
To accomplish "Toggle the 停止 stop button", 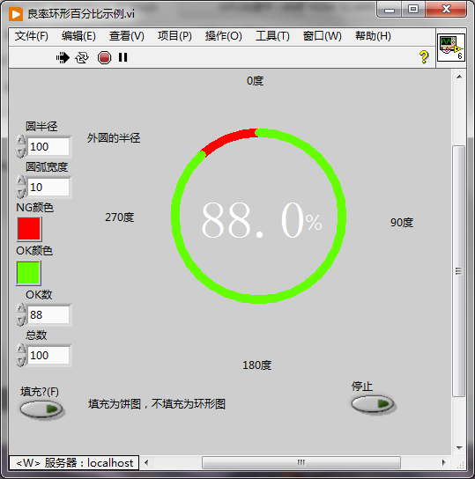I will (x=372, y=404).
